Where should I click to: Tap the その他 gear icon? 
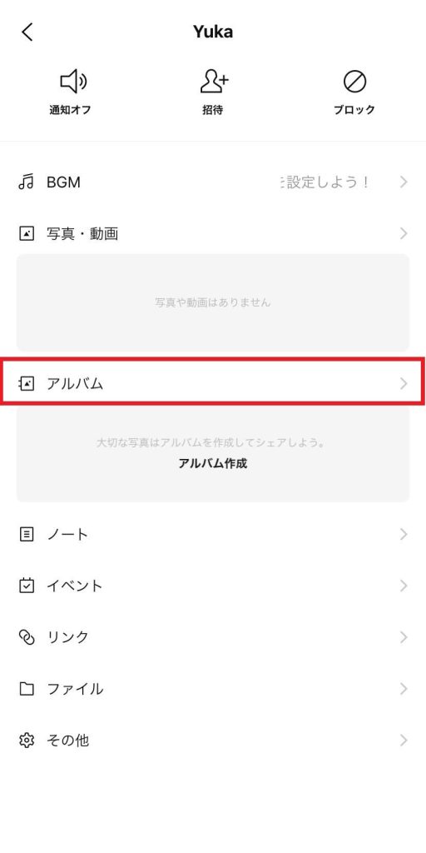pyautogui.click(x=26, y=741)
